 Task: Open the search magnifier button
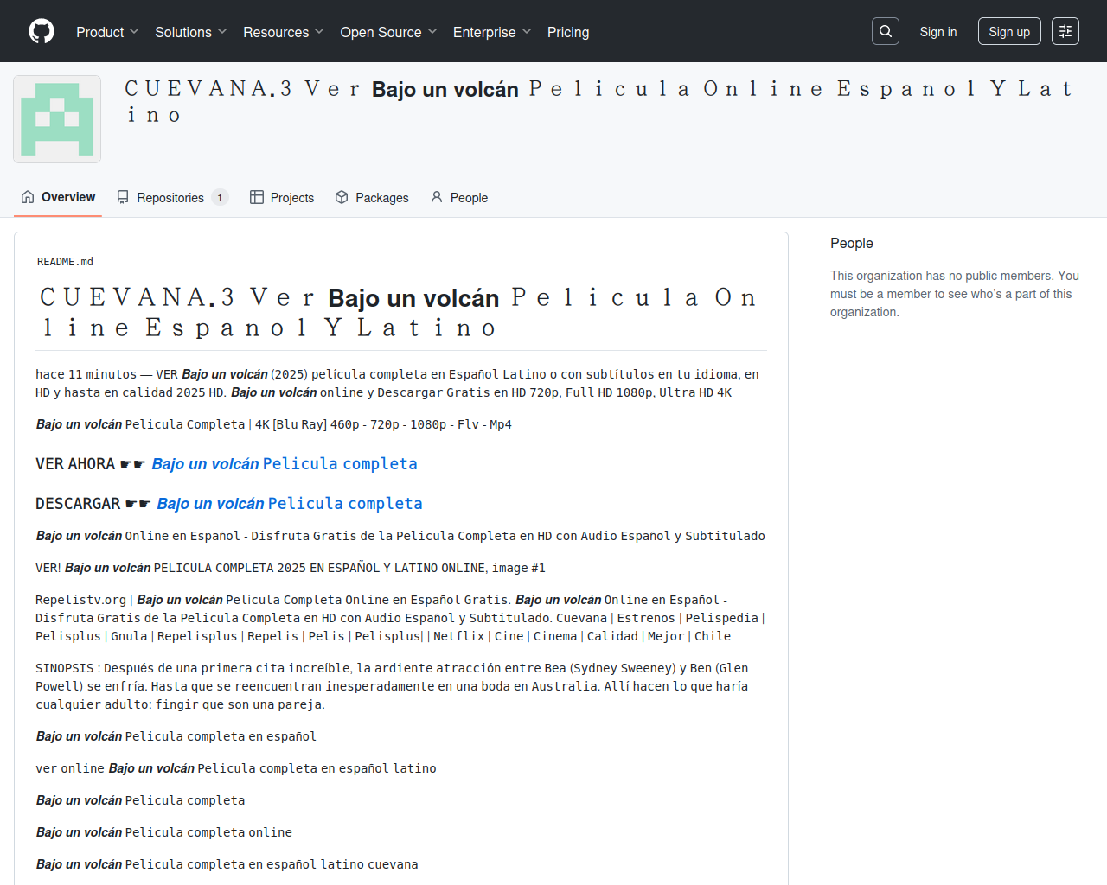[886, 31]
